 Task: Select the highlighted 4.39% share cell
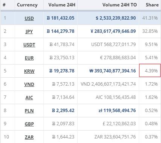tap(150, 71)
